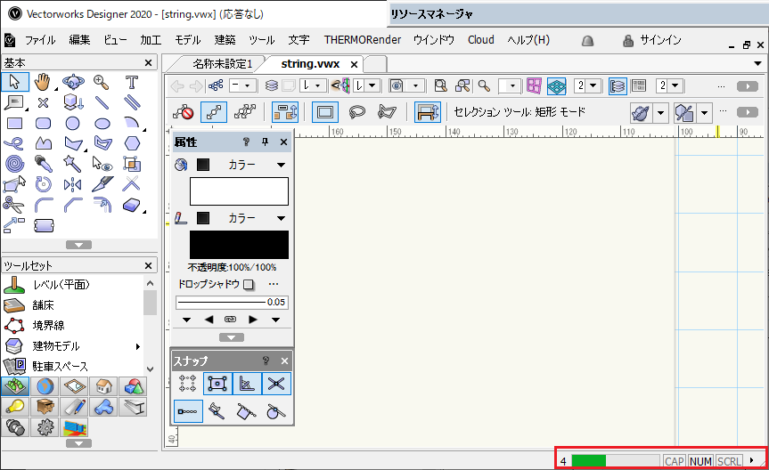Toggle Snap to Distance
This screenshot has height=470, width=769.
[188, 411]
